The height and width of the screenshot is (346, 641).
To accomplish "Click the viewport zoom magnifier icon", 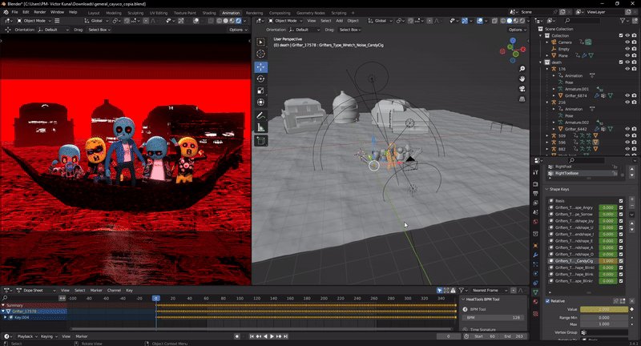I will [x=522, y=69].
